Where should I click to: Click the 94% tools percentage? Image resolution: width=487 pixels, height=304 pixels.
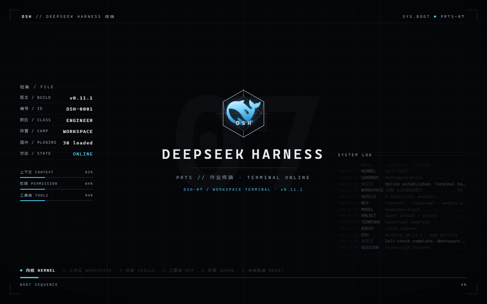tap(89, 195)
